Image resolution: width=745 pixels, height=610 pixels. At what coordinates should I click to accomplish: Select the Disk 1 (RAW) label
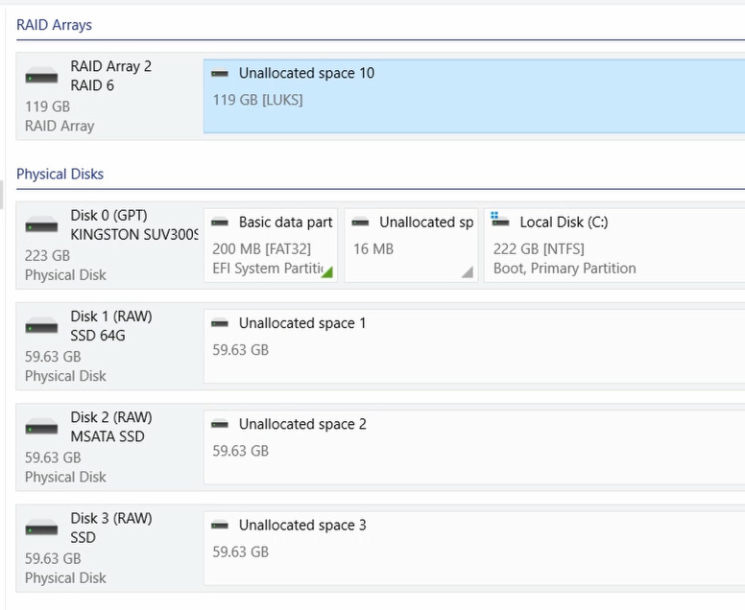point(111,317)
